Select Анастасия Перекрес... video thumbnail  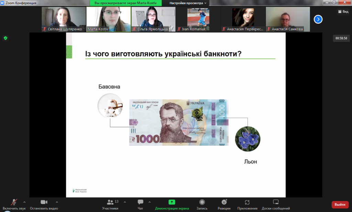[243, 19]
